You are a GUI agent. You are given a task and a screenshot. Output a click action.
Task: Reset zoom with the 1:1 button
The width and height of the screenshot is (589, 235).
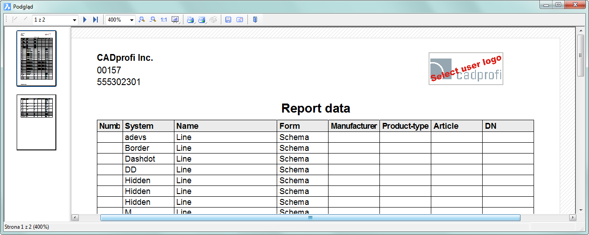click(x=164, y=20)
